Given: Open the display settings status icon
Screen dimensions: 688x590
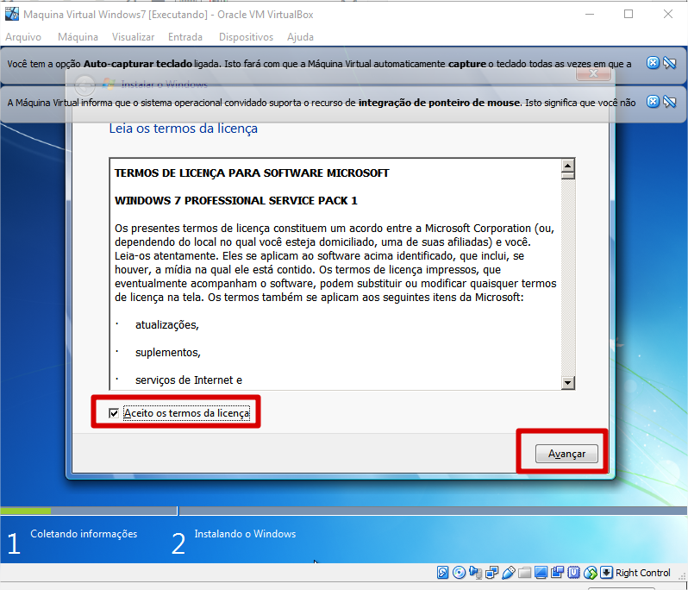Looking at the screenshot, I should tap(541, 573).
